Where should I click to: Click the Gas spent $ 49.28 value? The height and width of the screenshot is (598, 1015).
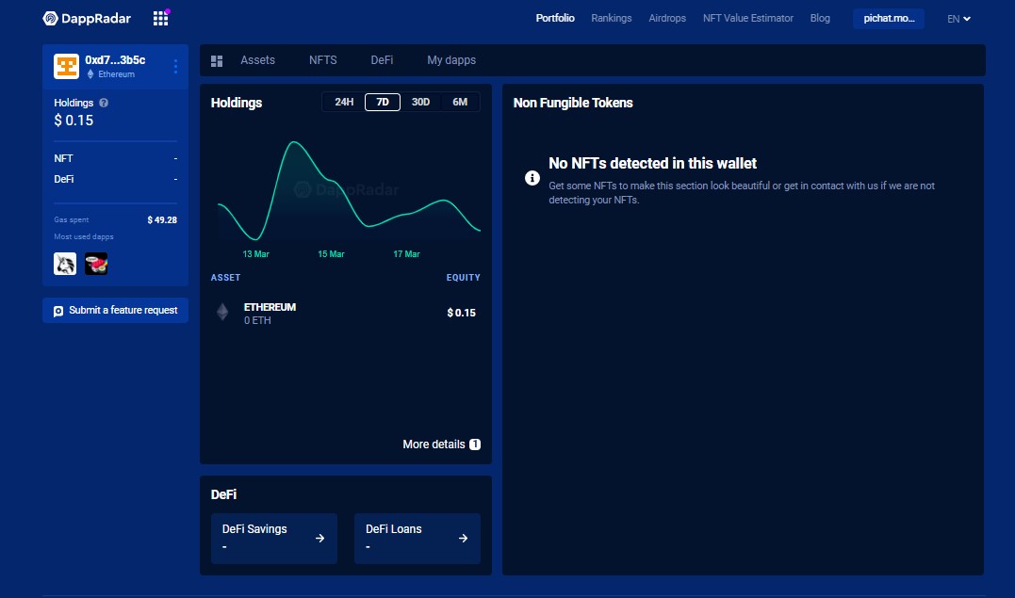coord(162,220)
